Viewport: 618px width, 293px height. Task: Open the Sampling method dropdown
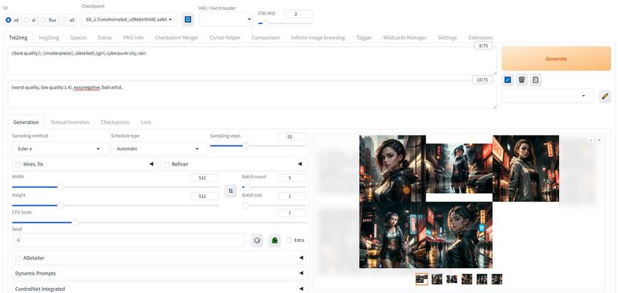point(60,148)
